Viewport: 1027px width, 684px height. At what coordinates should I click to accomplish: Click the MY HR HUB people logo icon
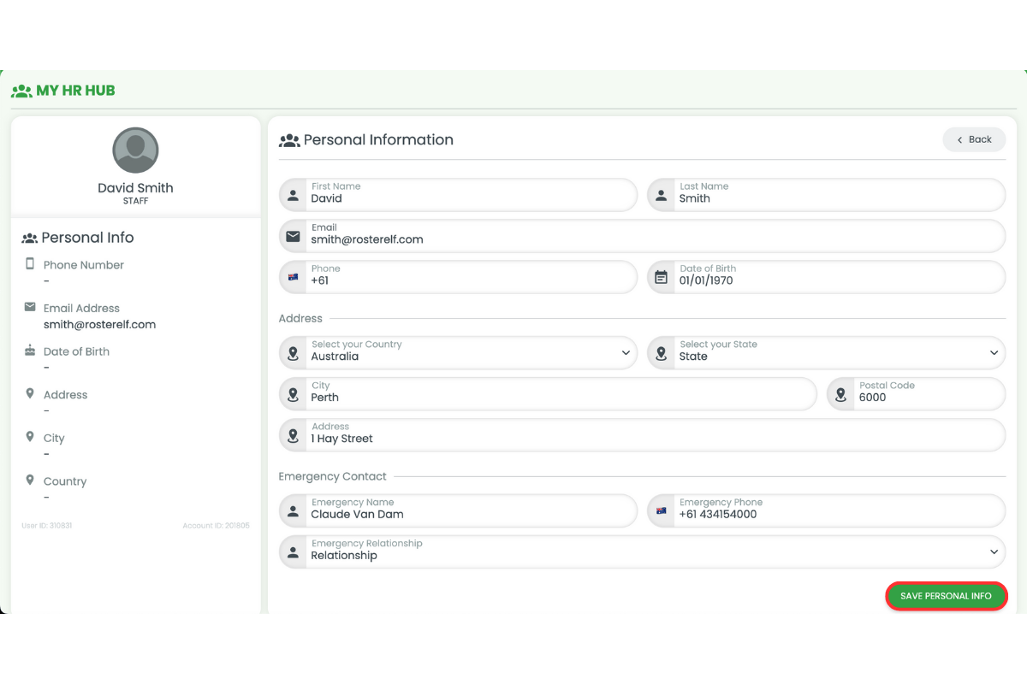point(21,90)
